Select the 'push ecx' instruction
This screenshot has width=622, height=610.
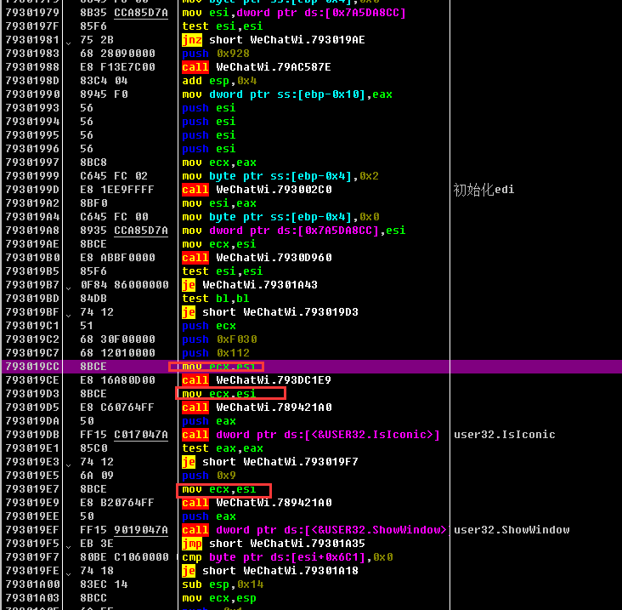point(209,326)
